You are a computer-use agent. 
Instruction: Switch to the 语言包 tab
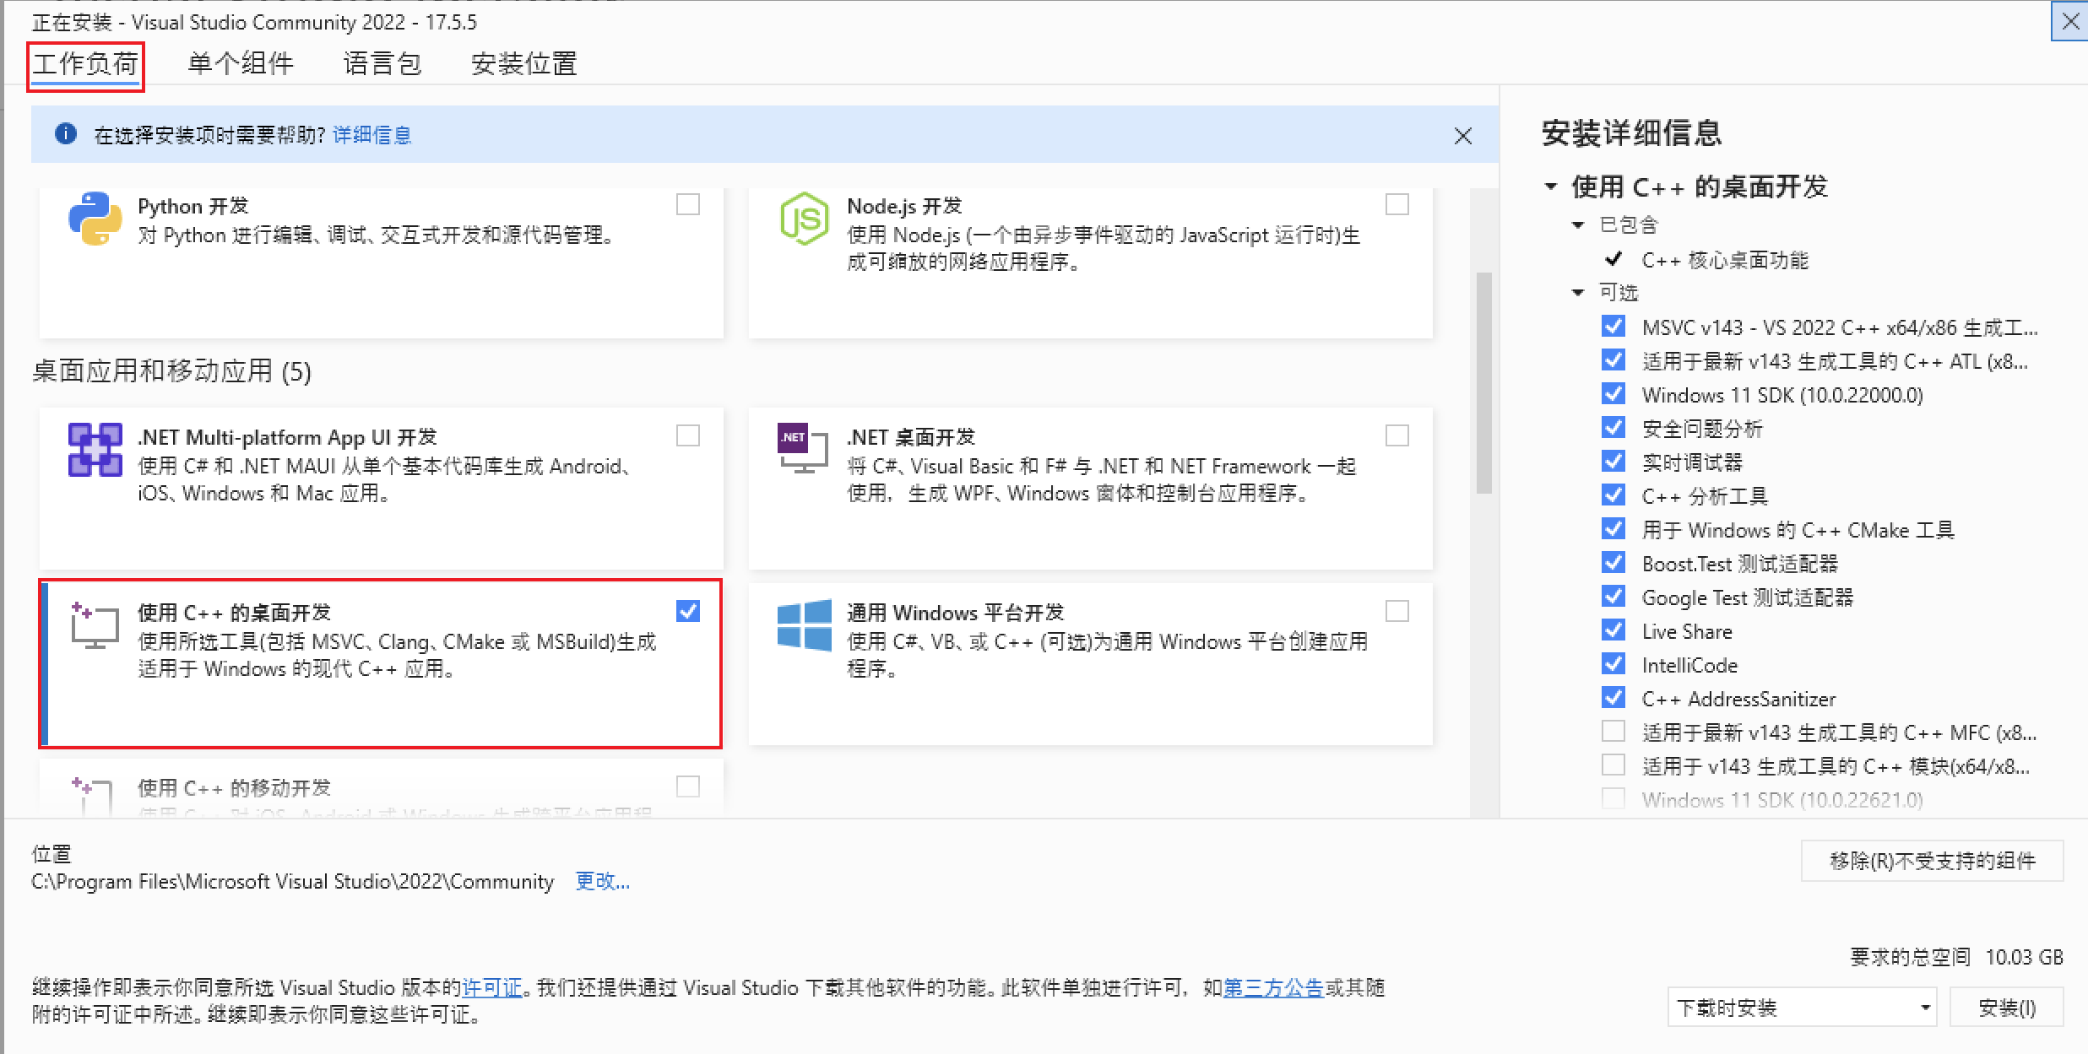pos(382,63)
